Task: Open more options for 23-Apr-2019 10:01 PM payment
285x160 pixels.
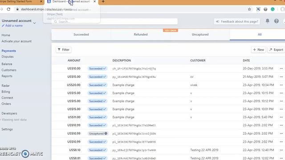Action: [281, 109]
